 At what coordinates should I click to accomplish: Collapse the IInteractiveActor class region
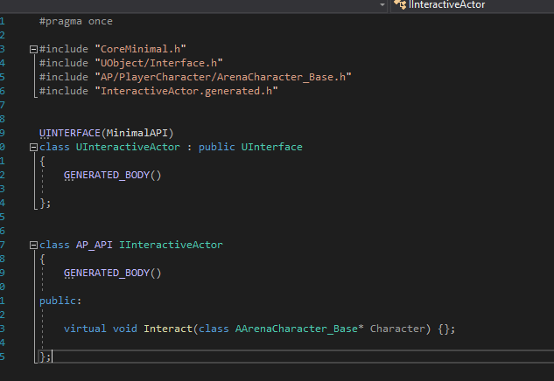(x=33, y=246)
